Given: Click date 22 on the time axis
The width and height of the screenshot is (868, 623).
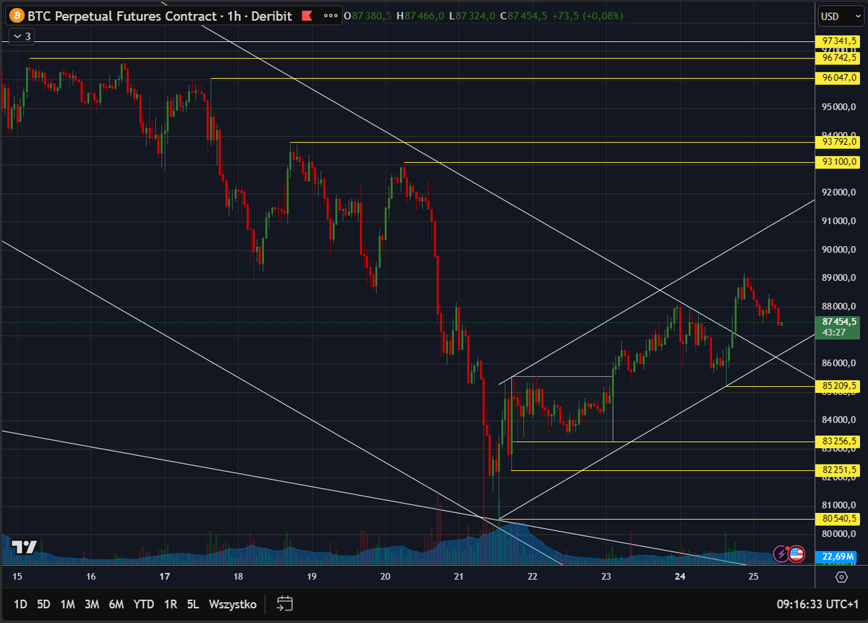Looking at the screenshot, I should [532, 577].
